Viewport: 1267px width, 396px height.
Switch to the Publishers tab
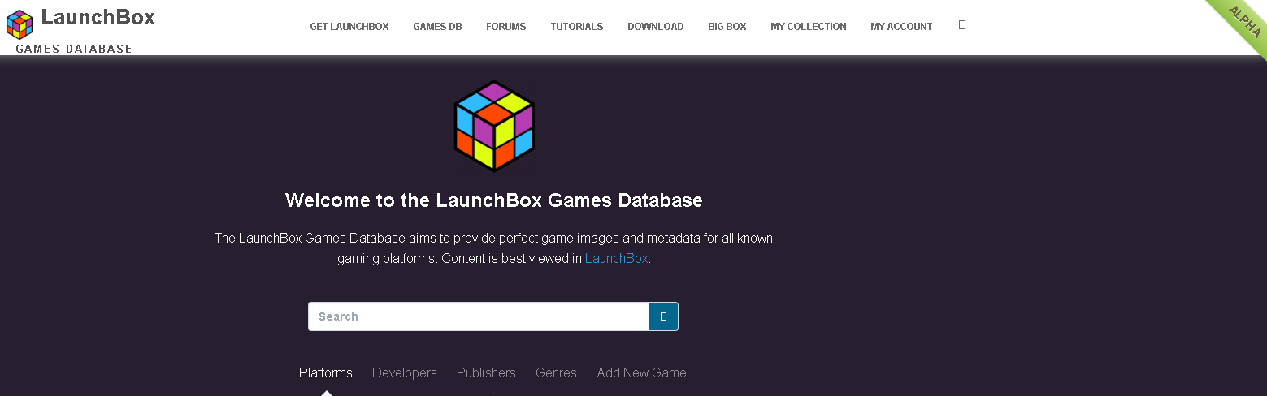point(486,373)
